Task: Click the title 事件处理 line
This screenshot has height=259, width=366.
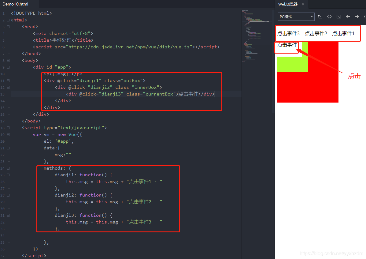Action: click(x=63, y=40)
